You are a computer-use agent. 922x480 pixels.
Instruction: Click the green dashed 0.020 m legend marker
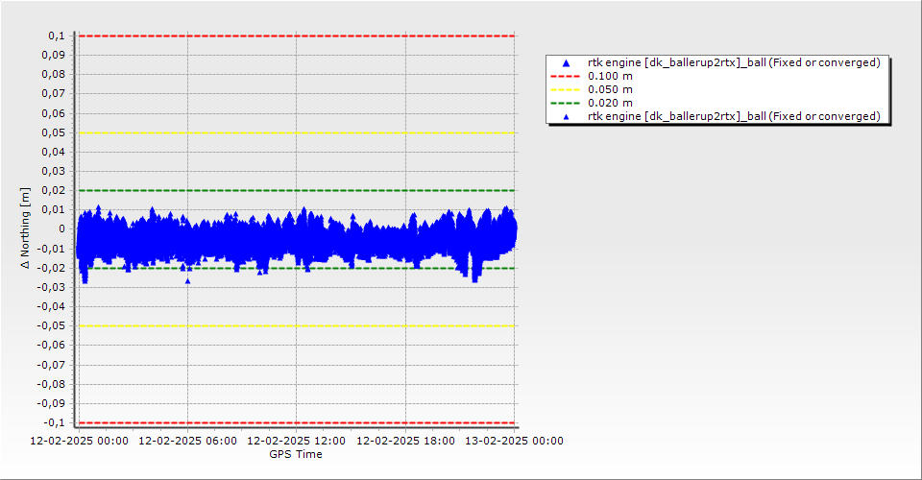pyautogui.click(x=566, y=103)
